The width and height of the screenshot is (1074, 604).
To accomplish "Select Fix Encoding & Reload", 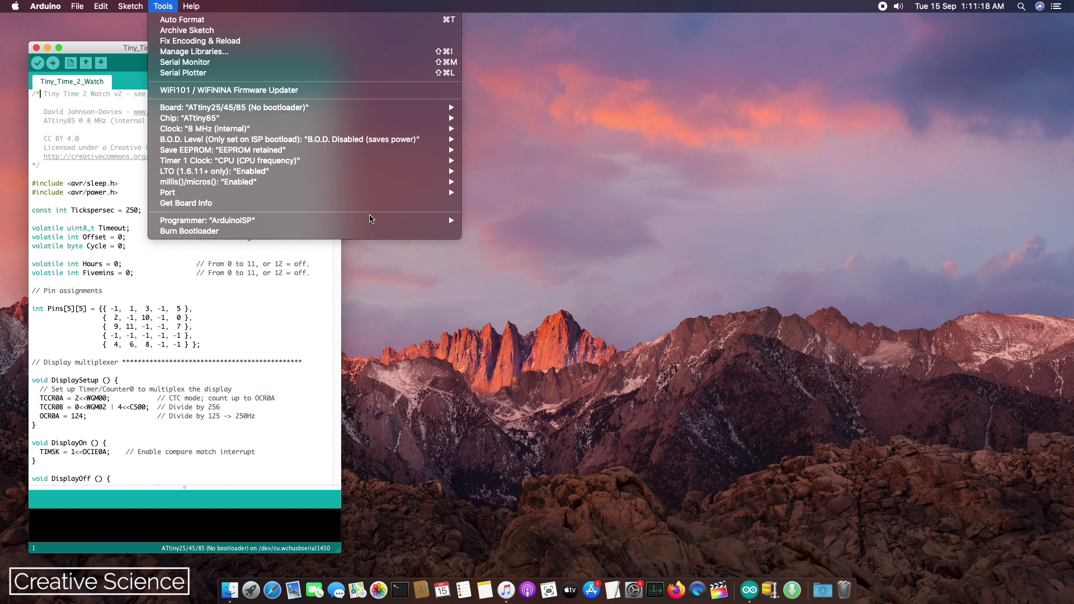I will coord(305,41).
